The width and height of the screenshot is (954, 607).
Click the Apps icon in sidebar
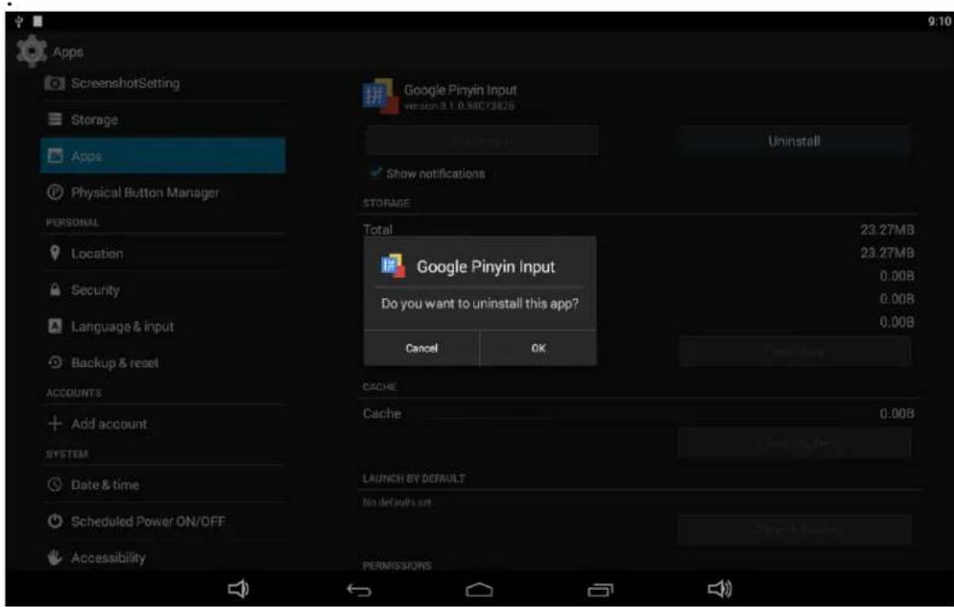tap(54, 156)
